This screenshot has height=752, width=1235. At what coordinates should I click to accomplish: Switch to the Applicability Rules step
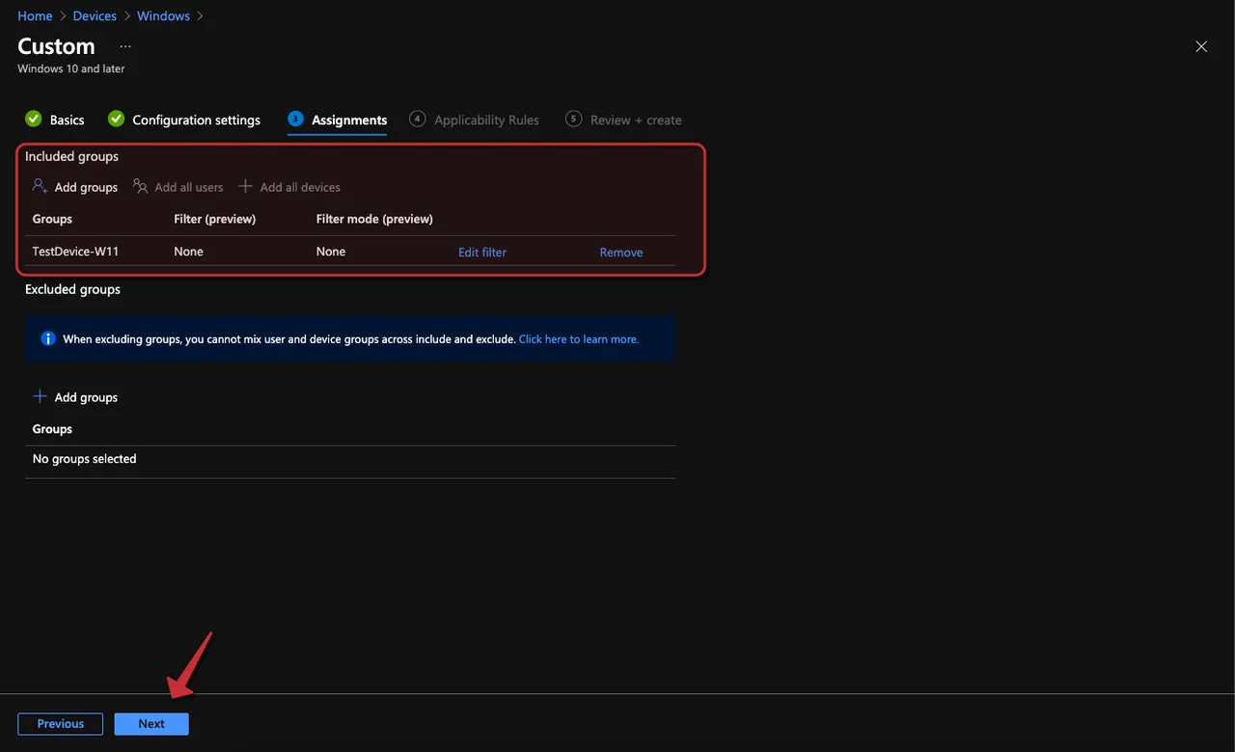[x=486, y=120]
